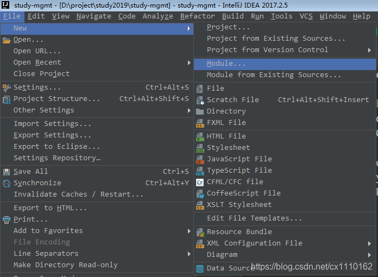378x277 pixels.
Task: Select Module... in the New submenu
Action: click(x=285, y=64)
